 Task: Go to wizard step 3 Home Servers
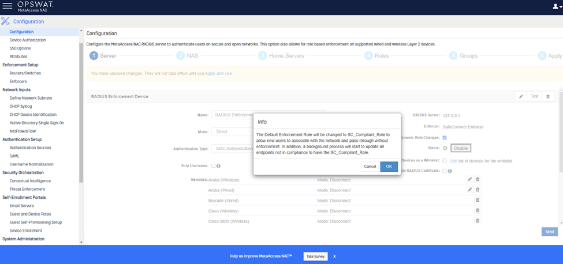pos(281,56)
